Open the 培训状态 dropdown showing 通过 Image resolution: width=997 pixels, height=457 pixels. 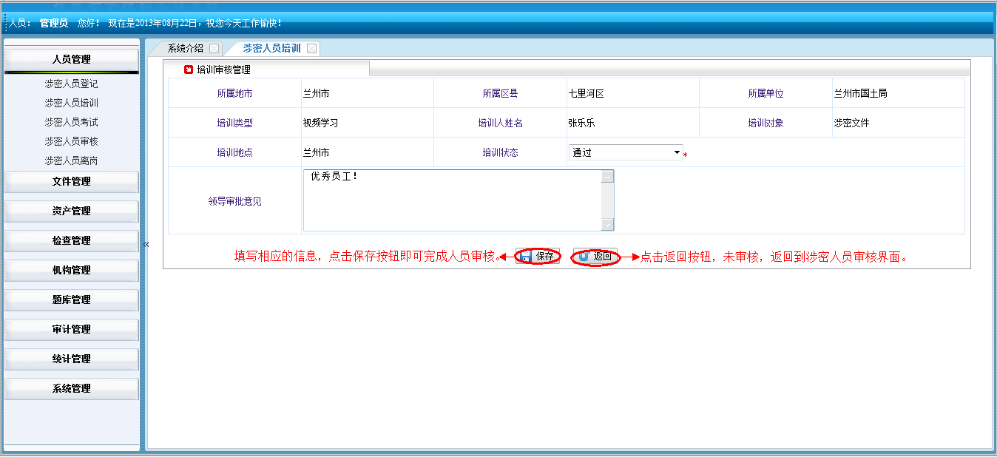click(626, 152)
